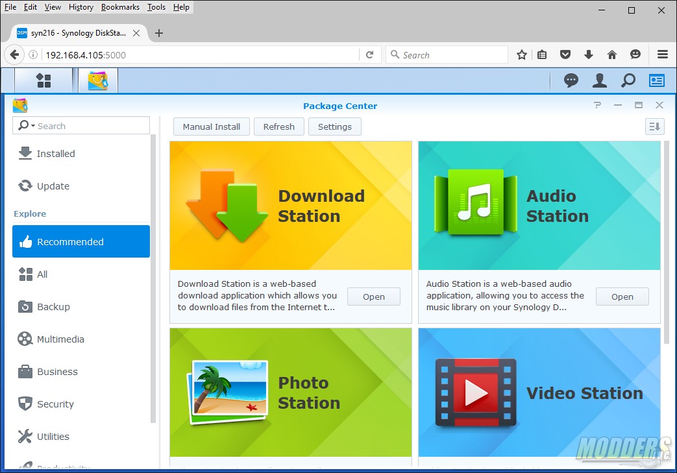677x473 pixels.
Task: Expand the package search filter dropdown arrow
Action: click(x=33, y=126)
